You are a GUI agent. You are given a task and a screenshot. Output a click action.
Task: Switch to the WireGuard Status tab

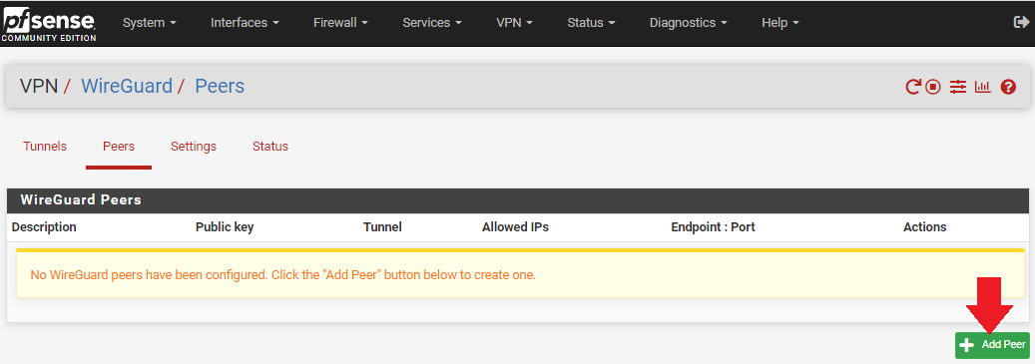click(269, 147)
